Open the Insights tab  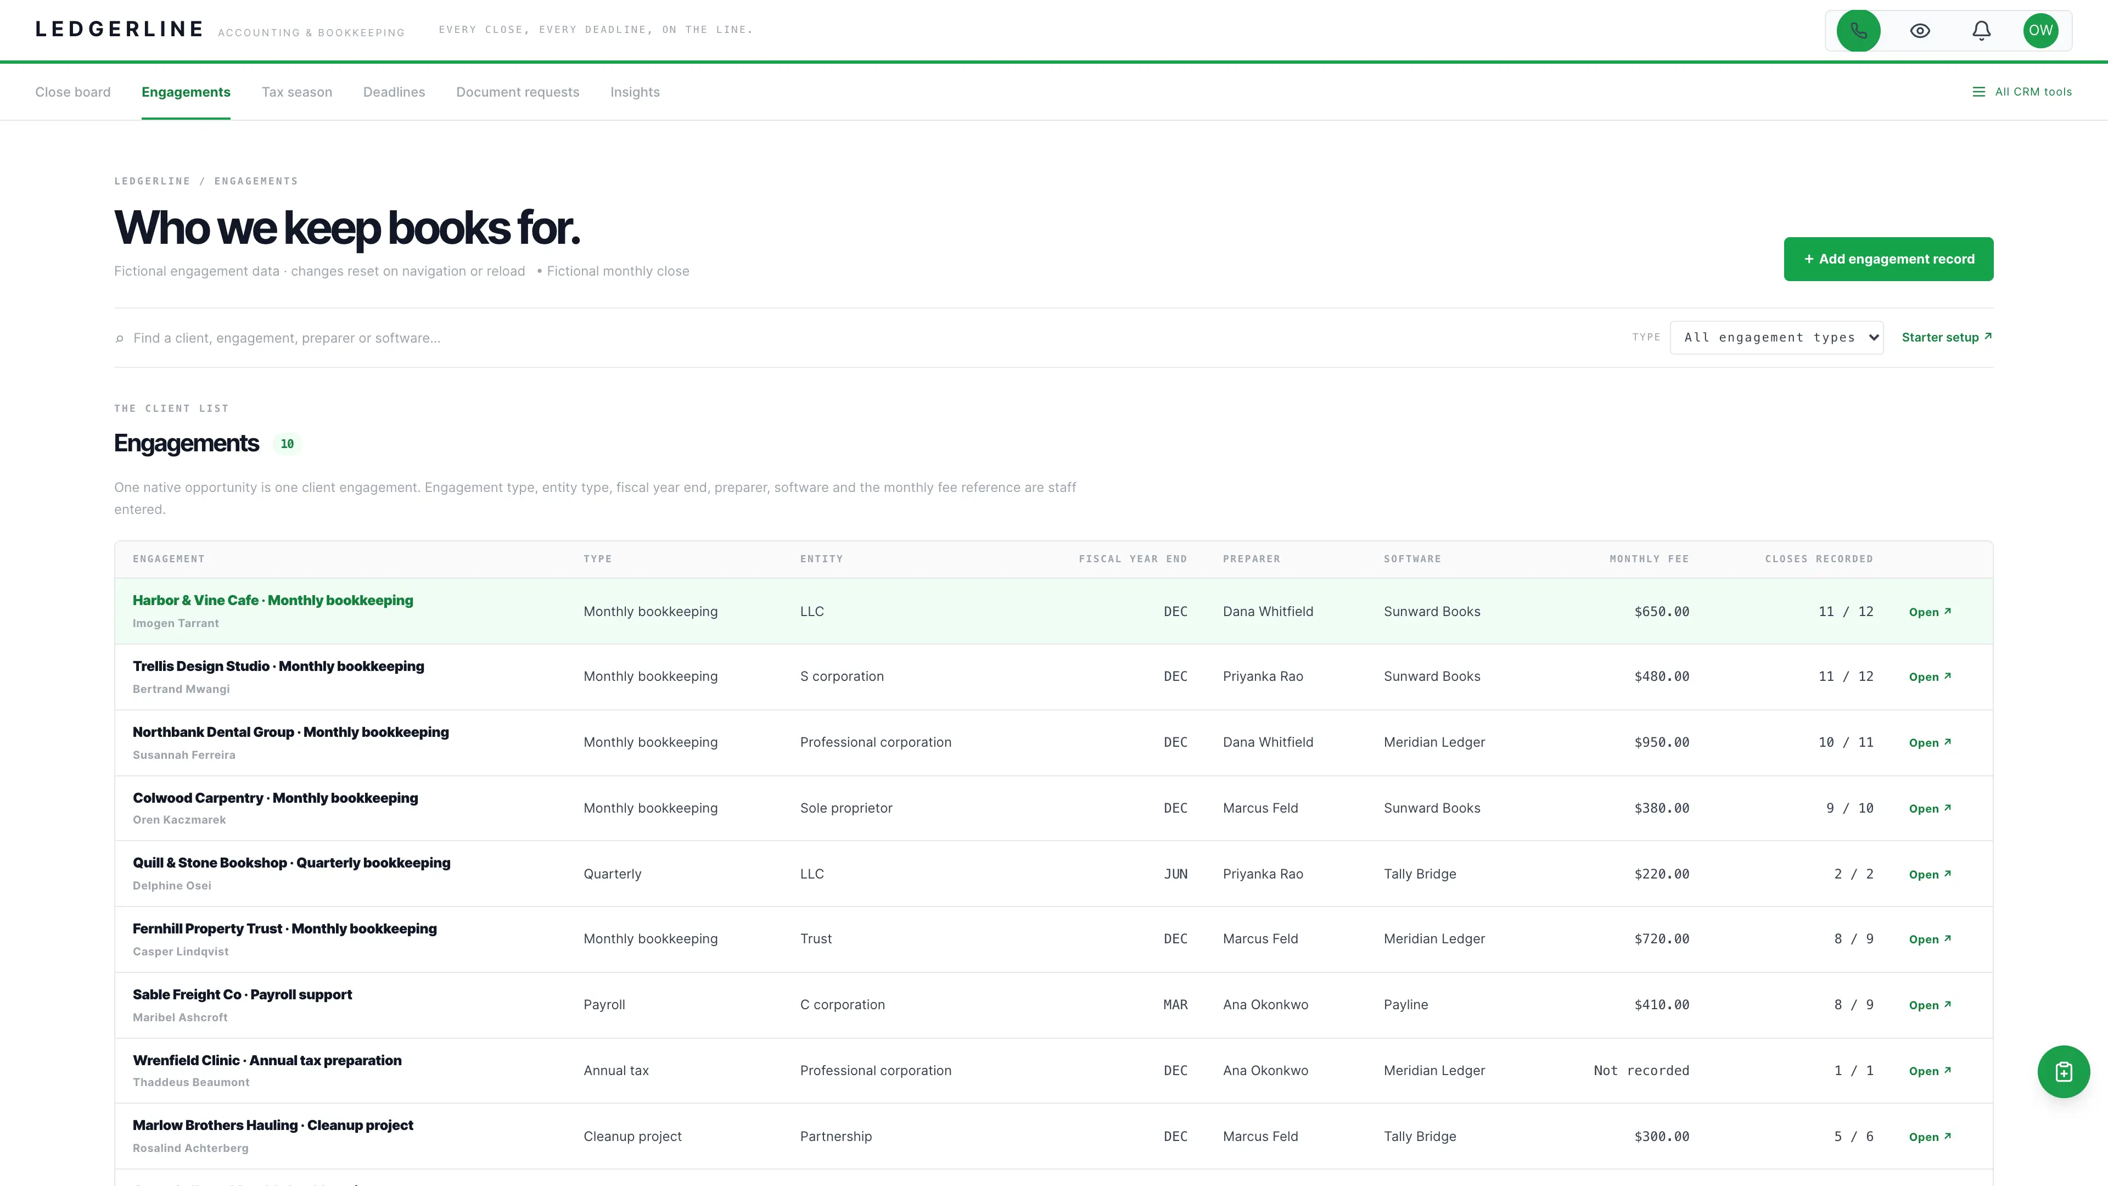click(635, 92)
